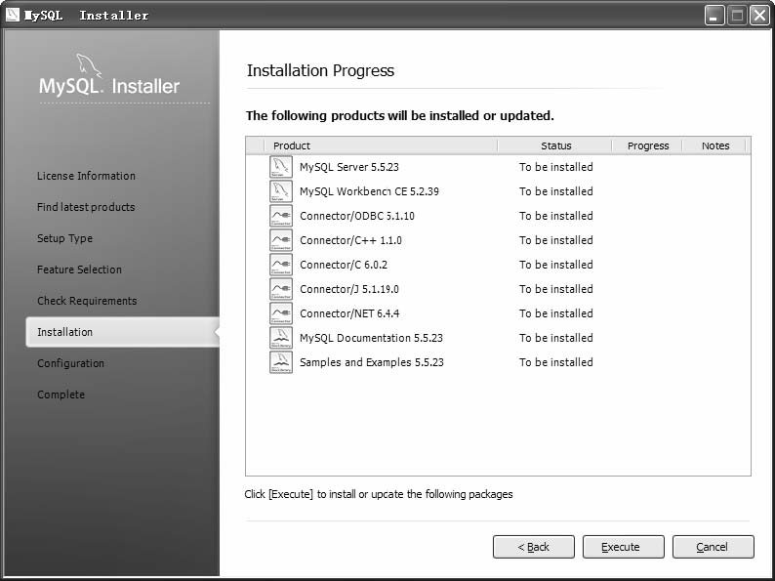This screenshot has width=775, height=581.
Task: Select MySQL Documentation 5.5.23 row text
Action: coord(371,338)
